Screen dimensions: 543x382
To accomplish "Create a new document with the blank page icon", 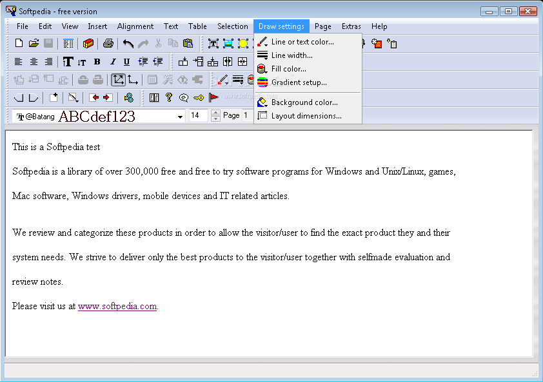I will (x=19, y=43).
